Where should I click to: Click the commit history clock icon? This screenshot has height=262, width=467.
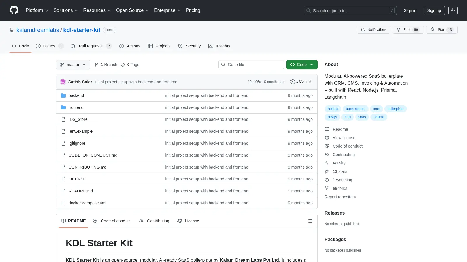(x=292, y=82)
